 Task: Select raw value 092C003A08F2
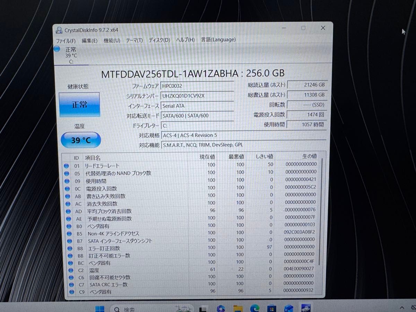point(300,232)
